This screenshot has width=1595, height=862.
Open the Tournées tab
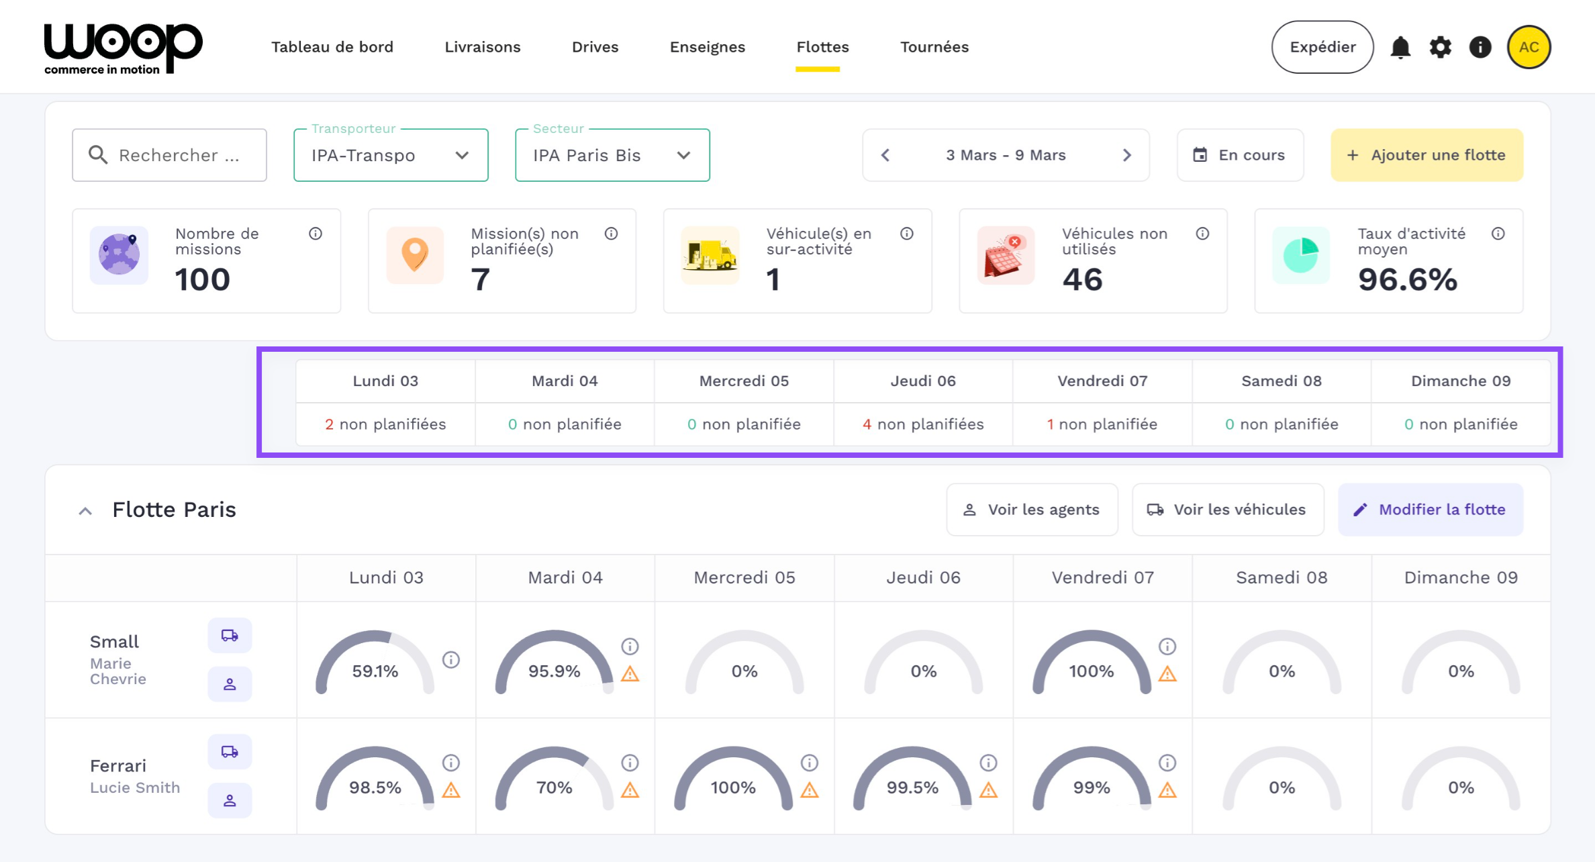click(x=934, y=47)
